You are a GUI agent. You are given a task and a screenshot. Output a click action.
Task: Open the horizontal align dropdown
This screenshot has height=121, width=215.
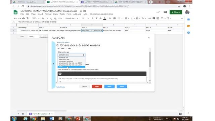pyautogui.click(x=127, y=18)
